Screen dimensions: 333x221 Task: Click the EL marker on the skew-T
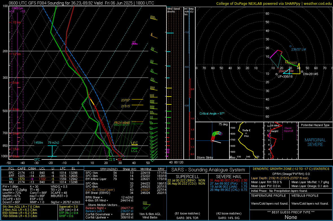click(134, 43)
